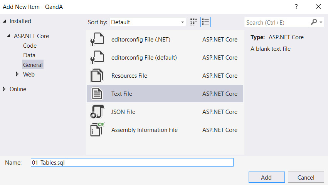The height and width of the screenshot is (185, 328).
Task: Click the Resources File template icon
Action: click(97, 75)
